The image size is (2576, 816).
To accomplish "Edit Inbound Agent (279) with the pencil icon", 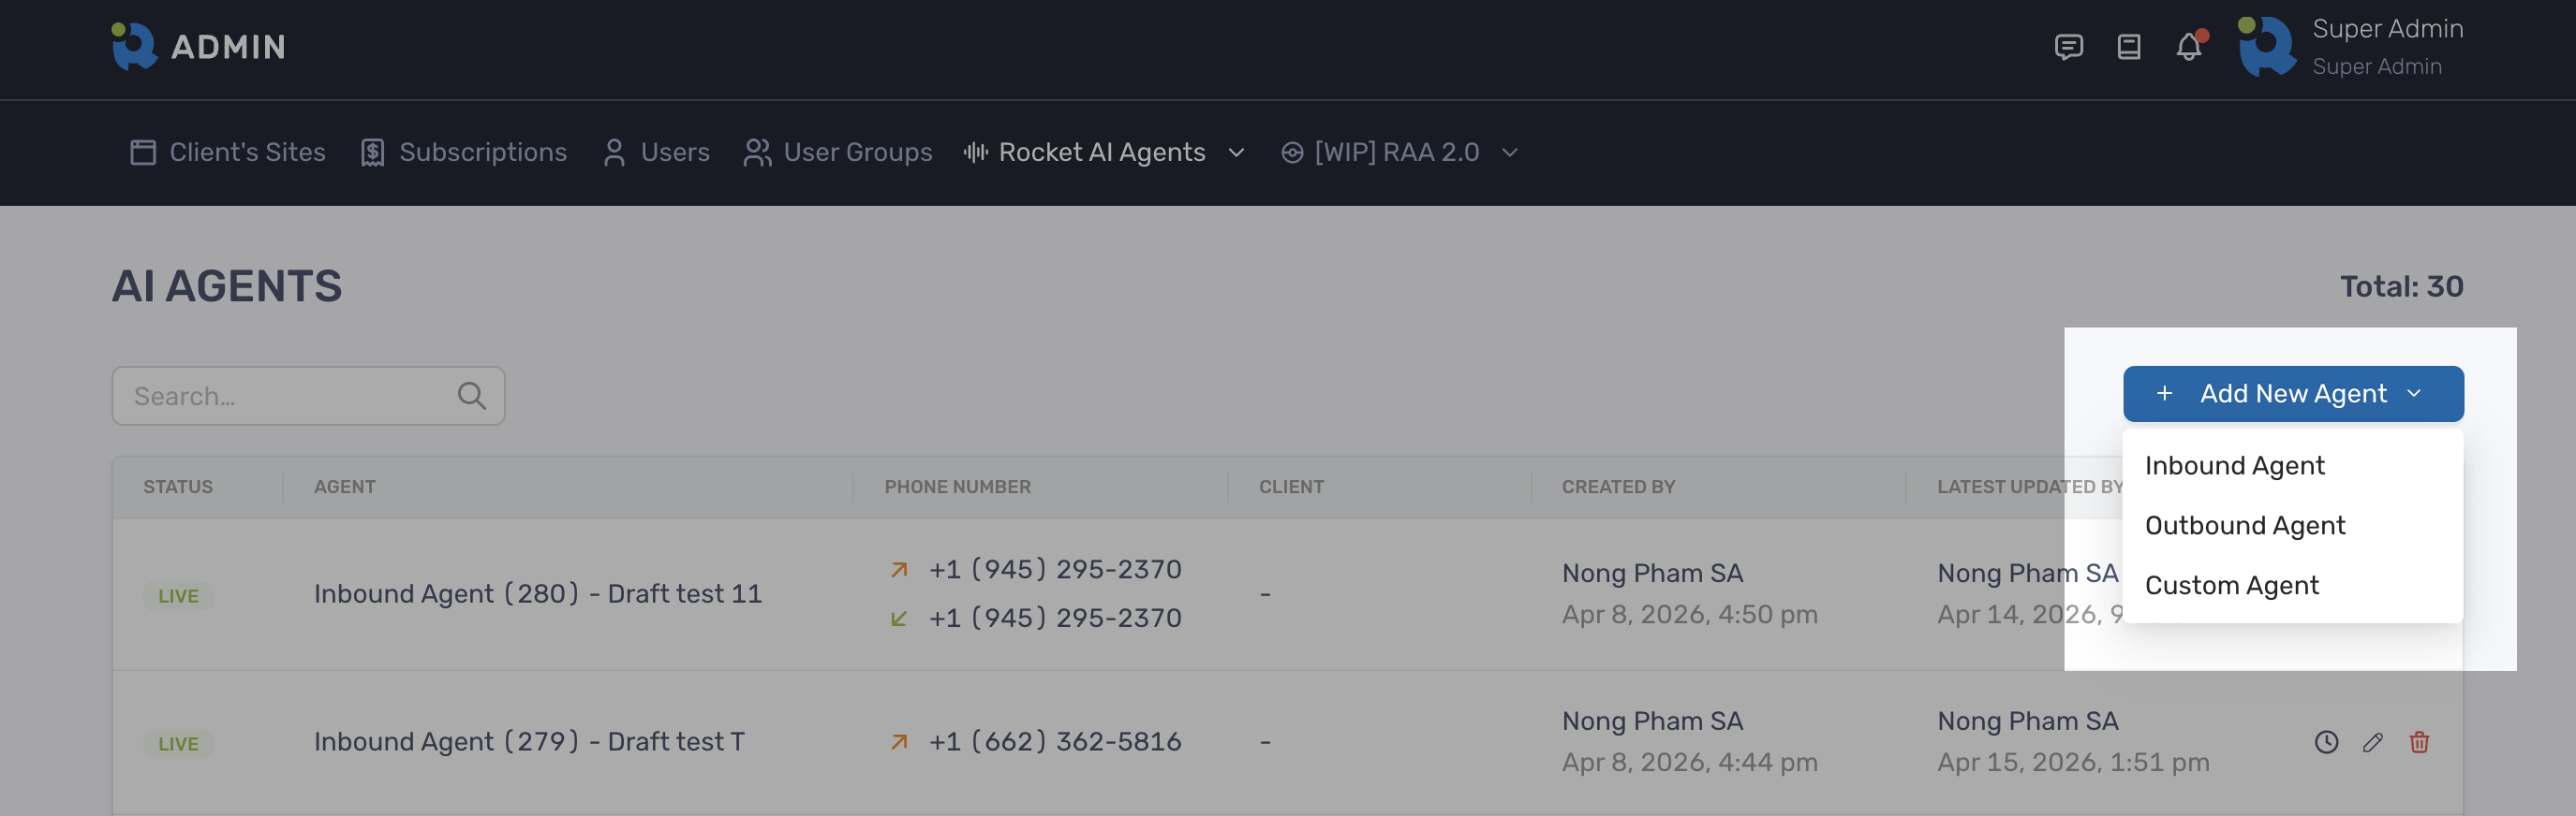I will click(2373, 742).
